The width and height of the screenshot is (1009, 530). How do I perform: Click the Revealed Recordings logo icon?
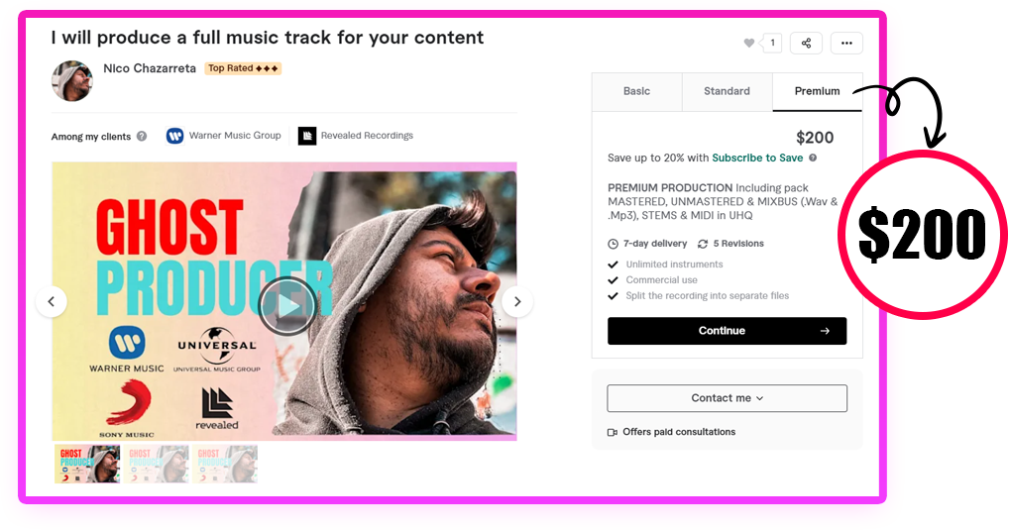click(x=307, y=136)
